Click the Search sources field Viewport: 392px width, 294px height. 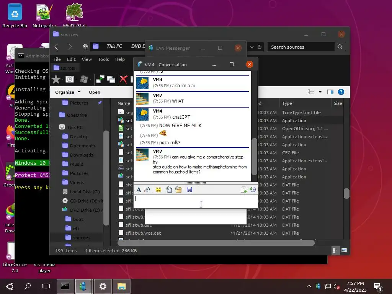pyautogui.click(x=301, y=47)
